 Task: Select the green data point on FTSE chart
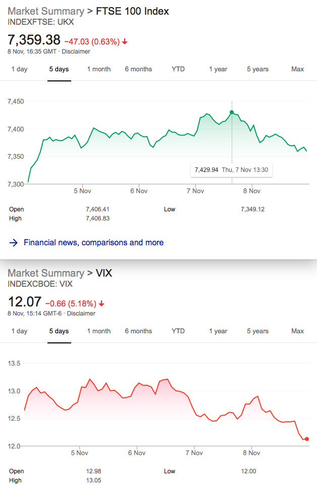pyautogui.click(x=232, y=112)
